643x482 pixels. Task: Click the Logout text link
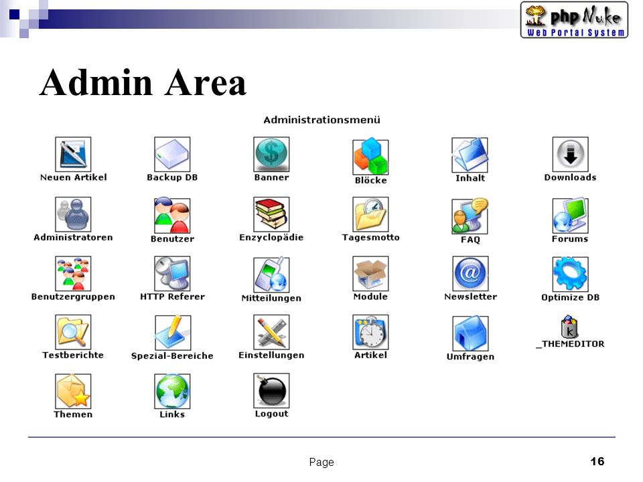pos(271,414)
